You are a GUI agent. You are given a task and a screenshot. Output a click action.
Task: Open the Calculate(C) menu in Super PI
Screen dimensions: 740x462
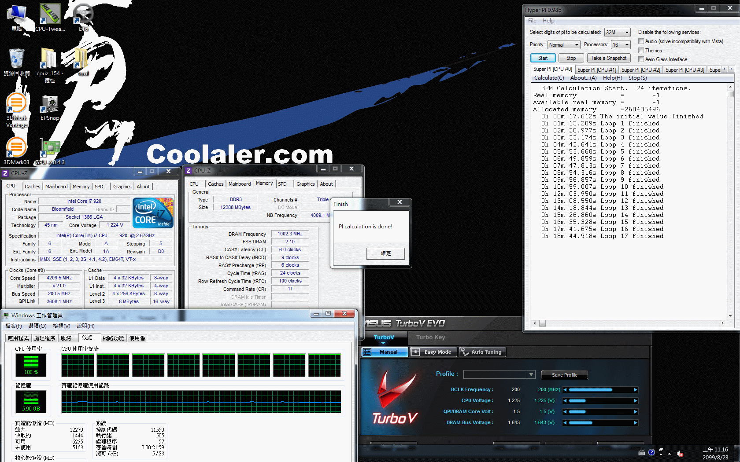pos(549,78)
